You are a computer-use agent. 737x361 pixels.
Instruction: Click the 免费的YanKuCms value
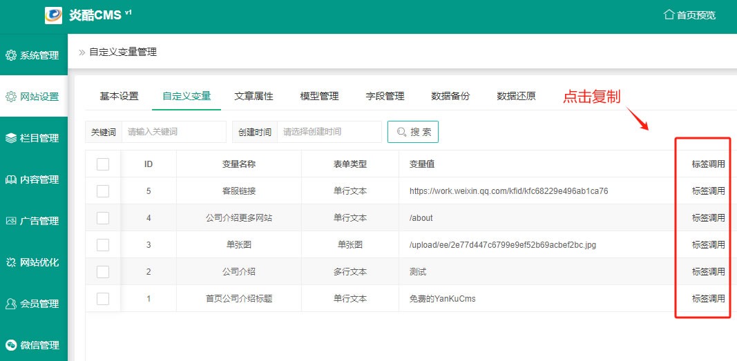(442, 299)
